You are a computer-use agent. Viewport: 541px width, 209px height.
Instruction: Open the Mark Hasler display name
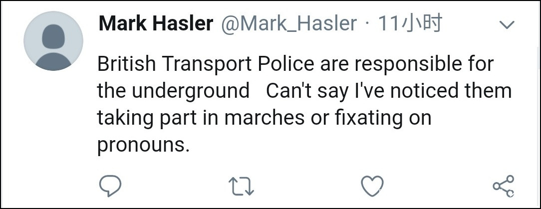coord(156,23)
